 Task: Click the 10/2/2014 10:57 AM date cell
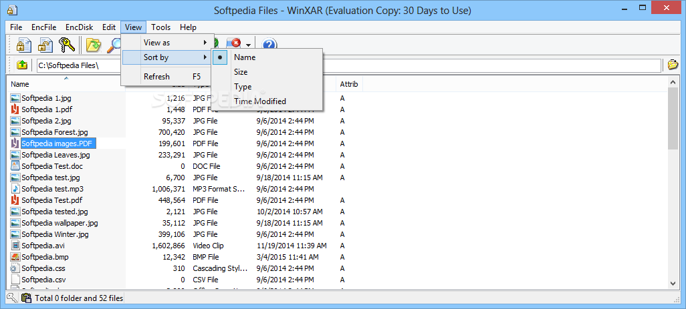290,212
